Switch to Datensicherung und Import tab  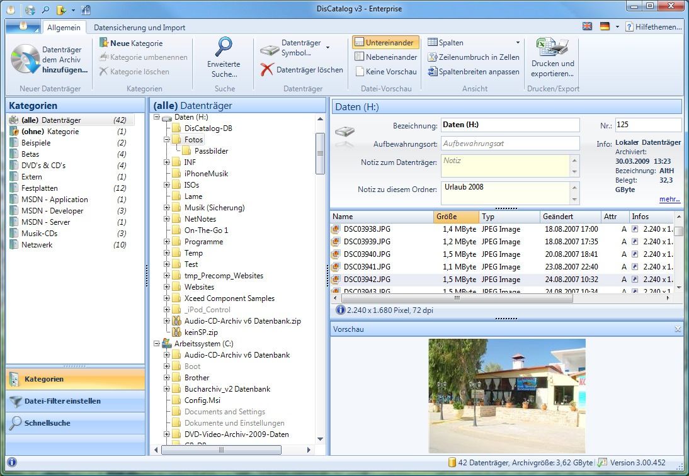point(139,28)
